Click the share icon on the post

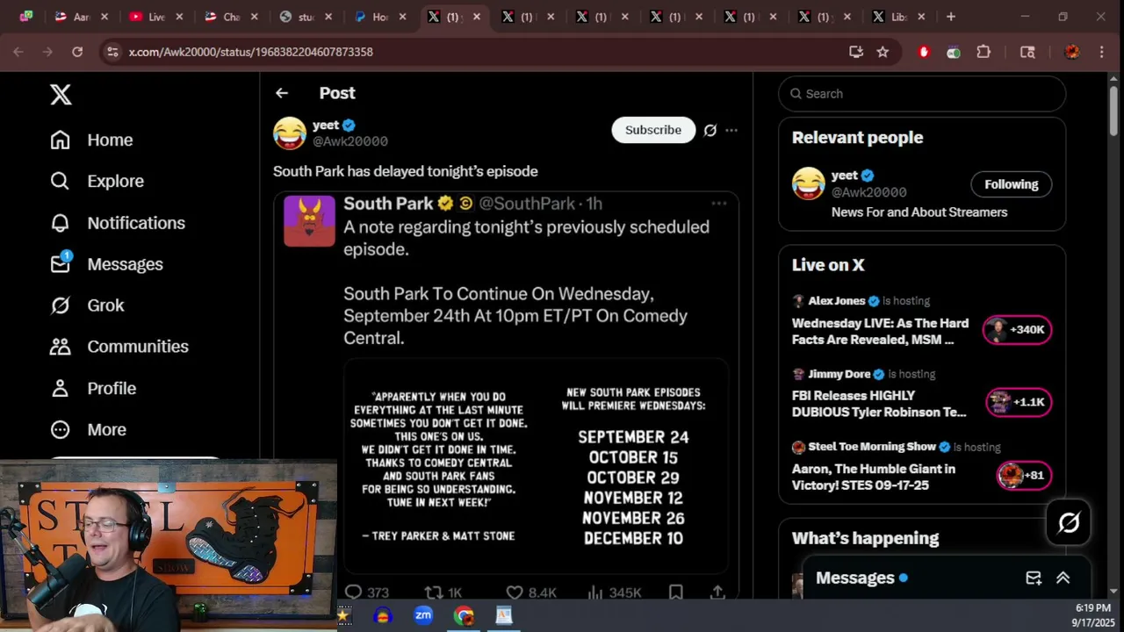tap(717, 592)
